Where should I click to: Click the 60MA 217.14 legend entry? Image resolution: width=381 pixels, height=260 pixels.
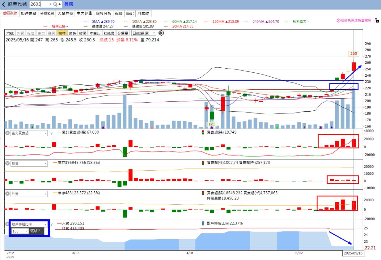coord(180,22)
